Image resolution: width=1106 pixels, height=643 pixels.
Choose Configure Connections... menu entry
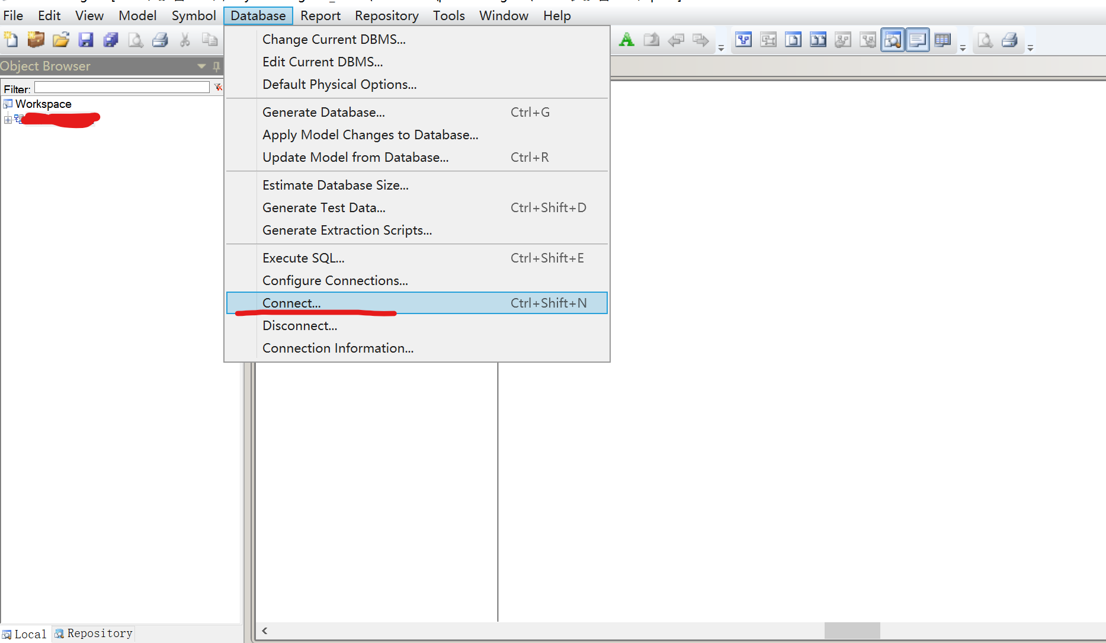[417, 280]
